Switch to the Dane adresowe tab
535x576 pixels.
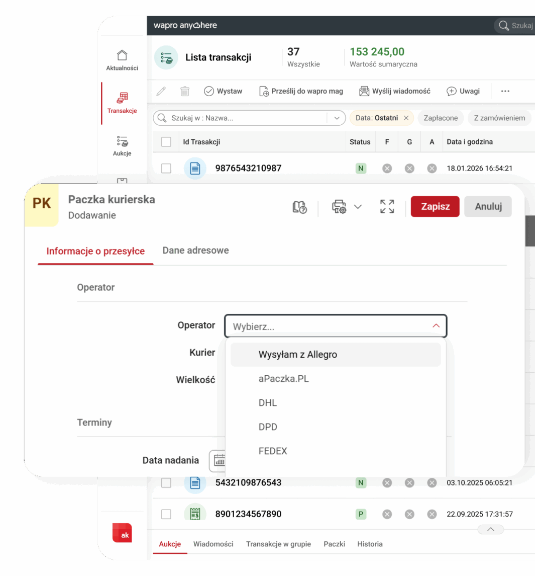(x=195, y=251)
